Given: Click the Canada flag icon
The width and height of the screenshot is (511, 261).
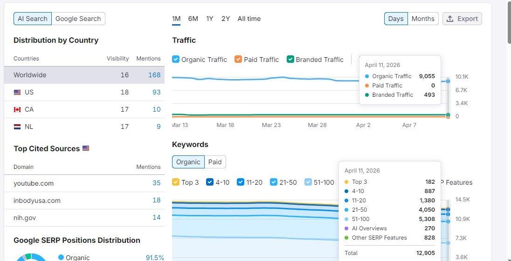Looking at the screenshot, I should (17, 109).
